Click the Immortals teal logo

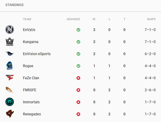coord(10,102)
